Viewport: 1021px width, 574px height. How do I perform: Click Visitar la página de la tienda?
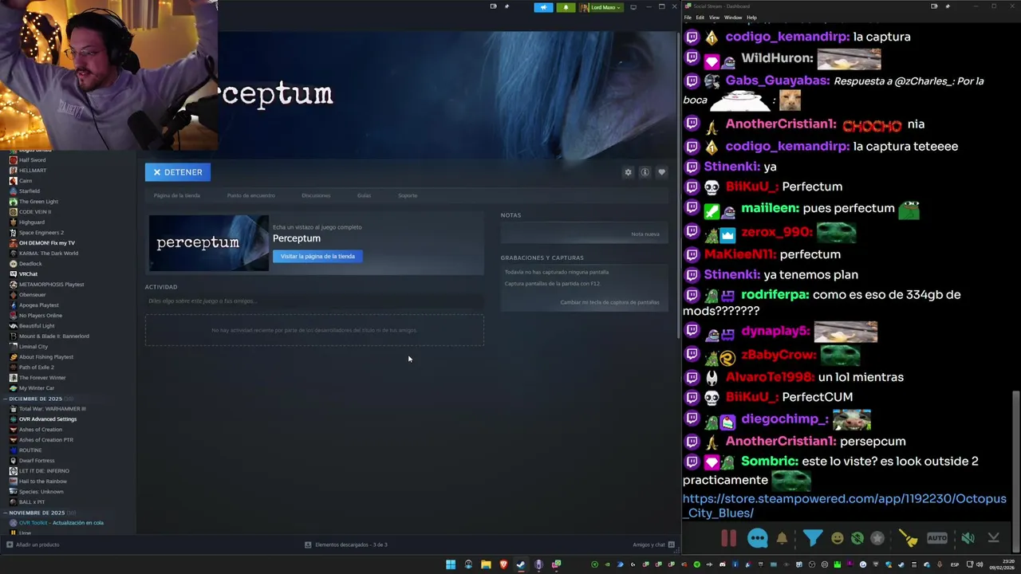pyautogui.click(x=317, y=256)
